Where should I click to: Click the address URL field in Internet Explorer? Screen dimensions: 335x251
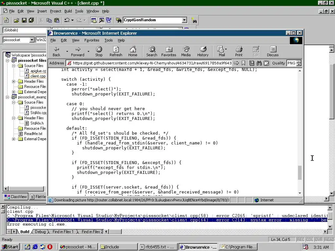pyautogui.click(x=149, y=63)
